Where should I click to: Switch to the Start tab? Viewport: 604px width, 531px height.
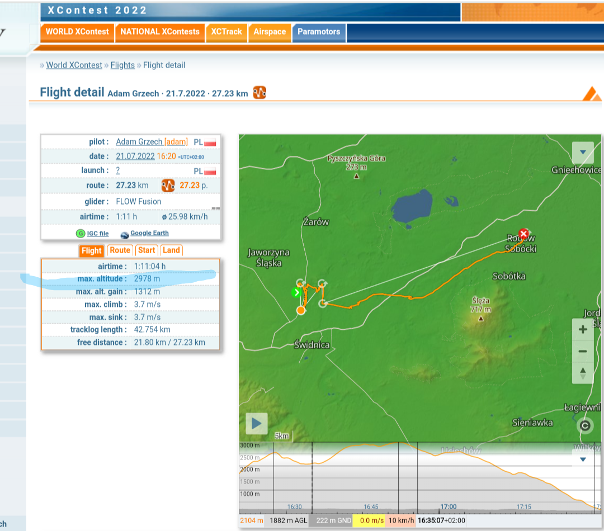pyautogui.click(x=147, y=250)
